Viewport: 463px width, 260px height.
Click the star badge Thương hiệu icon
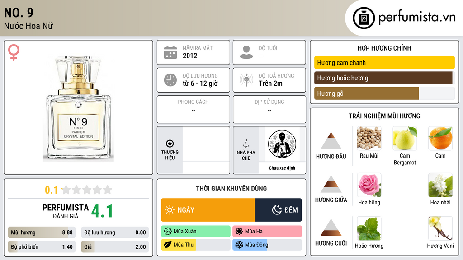click(170, 144)
